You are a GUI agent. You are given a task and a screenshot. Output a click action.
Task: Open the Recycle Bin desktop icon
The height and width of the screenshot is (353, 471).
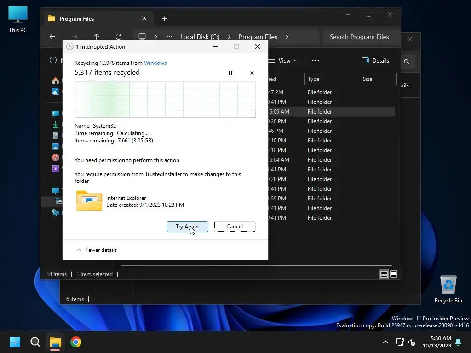[448, 289]
